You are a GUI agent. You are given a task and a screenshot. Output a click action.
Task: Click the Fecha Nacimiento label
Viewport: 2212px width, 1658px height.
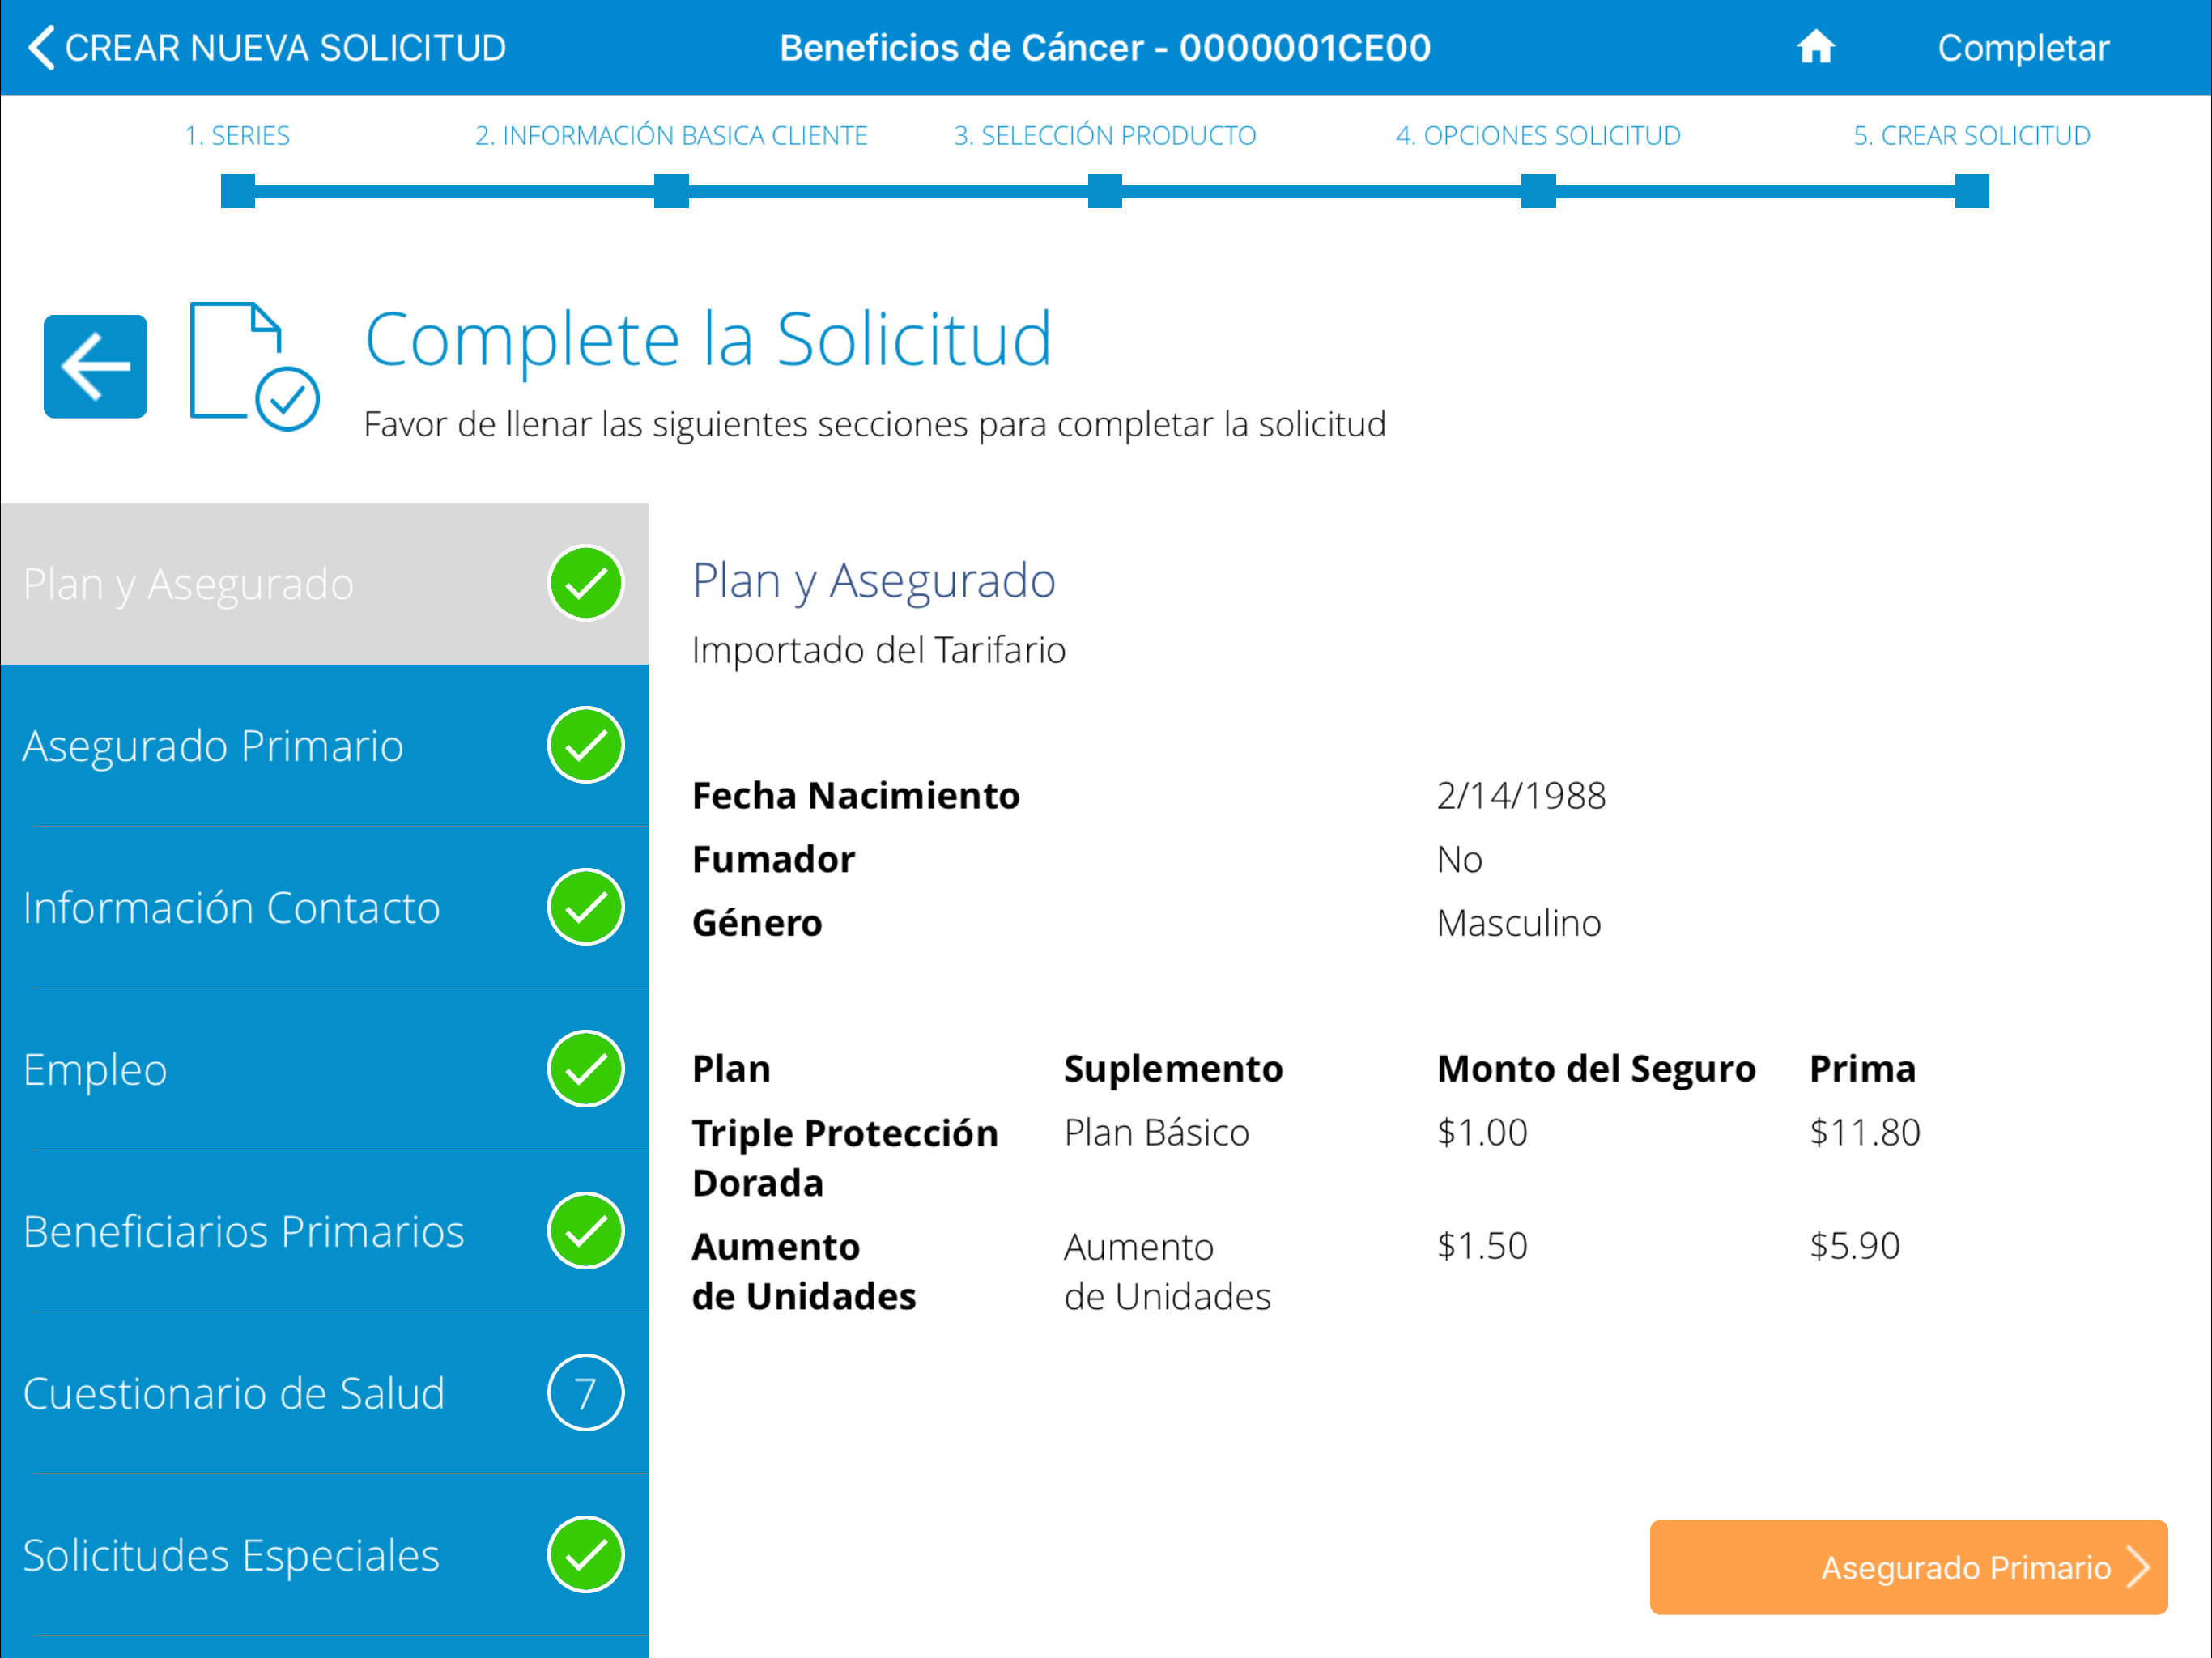point(856,796)
